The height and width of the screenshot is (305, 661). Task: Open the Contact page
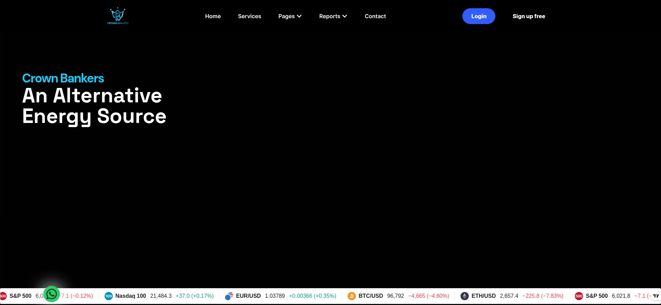pyautogui.click(x=375, y=16)
